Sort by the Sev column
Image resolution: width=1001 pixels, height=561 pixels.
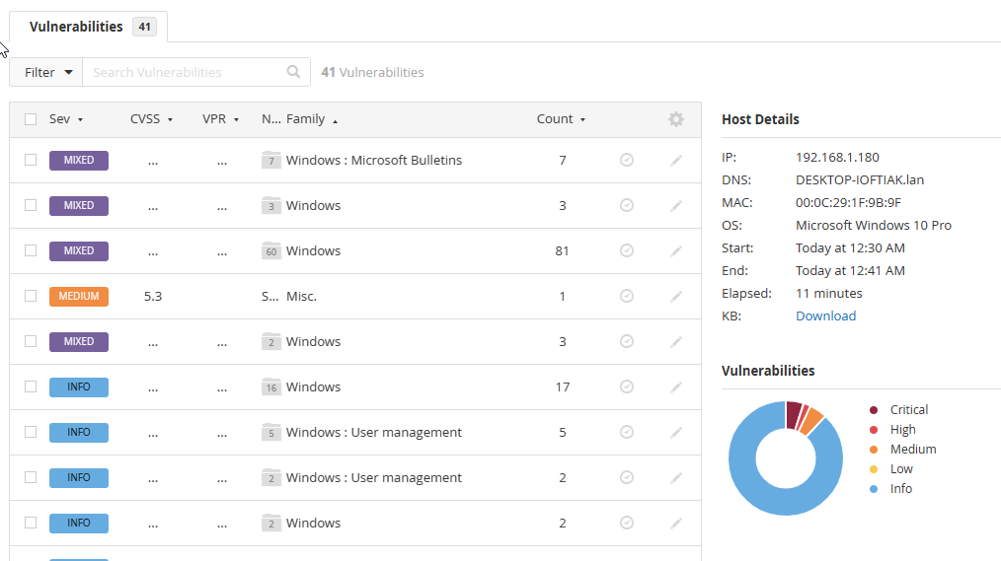coord(66,119)
